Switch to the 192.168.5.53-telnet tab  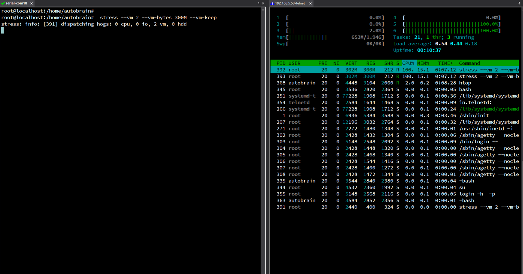pyautogui.click(x=290, y=3)
